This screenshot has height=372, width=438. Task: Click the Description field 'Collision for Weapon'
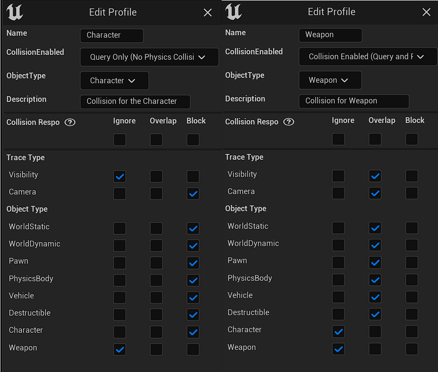[354, 101]
